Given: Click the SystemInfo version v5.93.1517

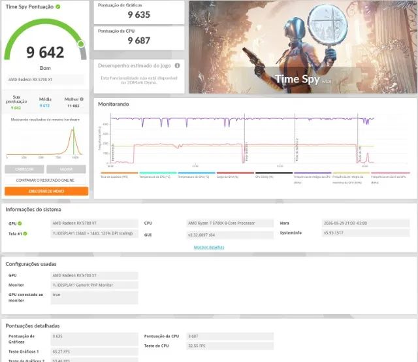Looking at the screenshot, I should [x=366, y=233].
